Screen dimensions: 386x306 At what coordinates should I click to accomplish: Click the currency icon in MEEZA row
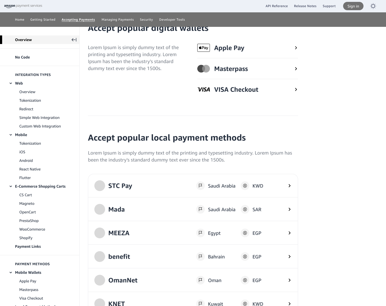point(245,233)
